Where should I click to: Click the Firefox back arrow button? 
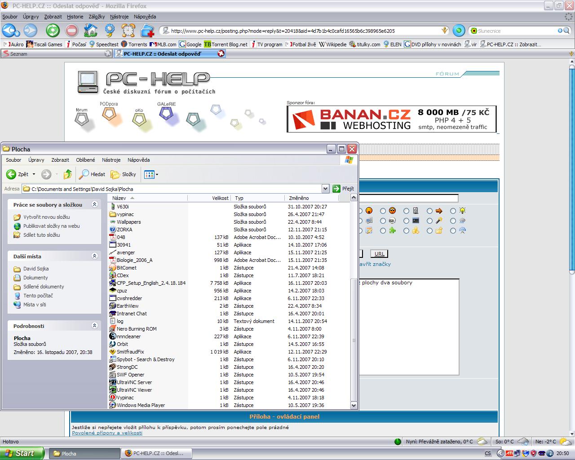10,31
